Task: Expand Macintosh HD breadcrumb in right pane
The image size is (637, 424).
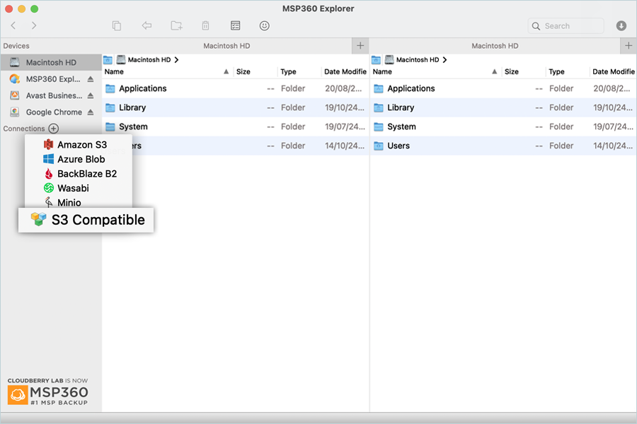Action: pyautogui.click(x=444, y=60)
